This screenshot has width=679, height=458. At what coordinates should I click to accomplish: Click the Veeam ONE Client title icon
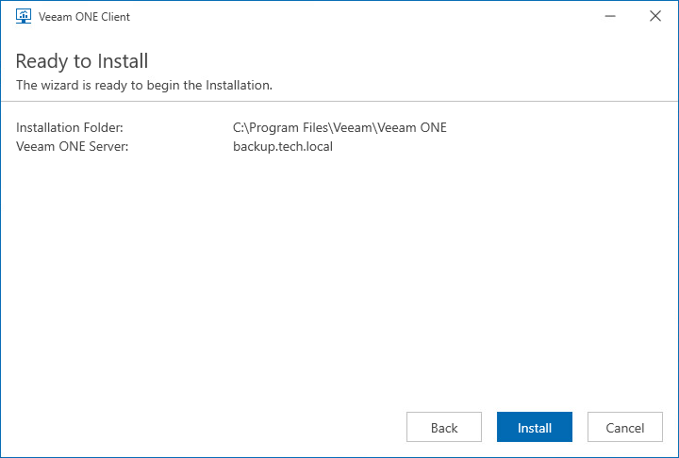[x=24, y=16]
